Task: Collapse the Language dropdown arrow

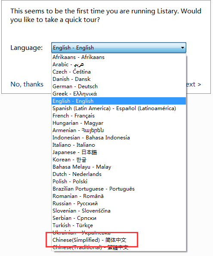Action: click(x=182, y=48)
